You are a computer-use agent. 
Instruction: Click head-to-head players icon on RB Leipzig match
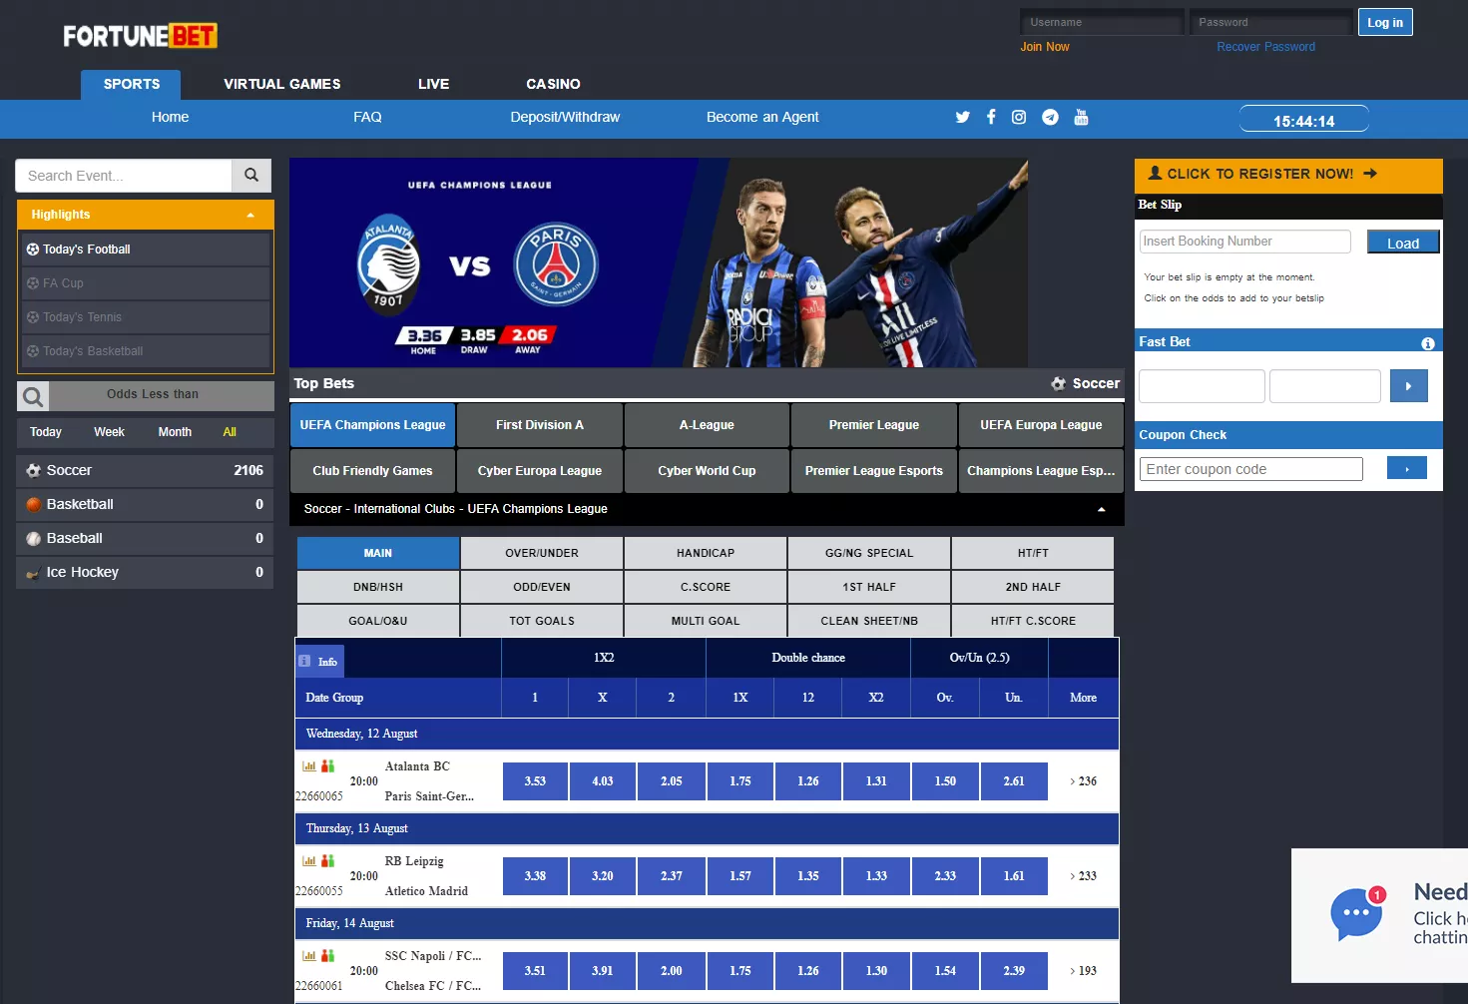tap(326, 859)
